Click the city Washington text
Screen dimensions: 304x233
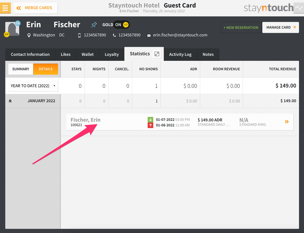coord(44,35)
